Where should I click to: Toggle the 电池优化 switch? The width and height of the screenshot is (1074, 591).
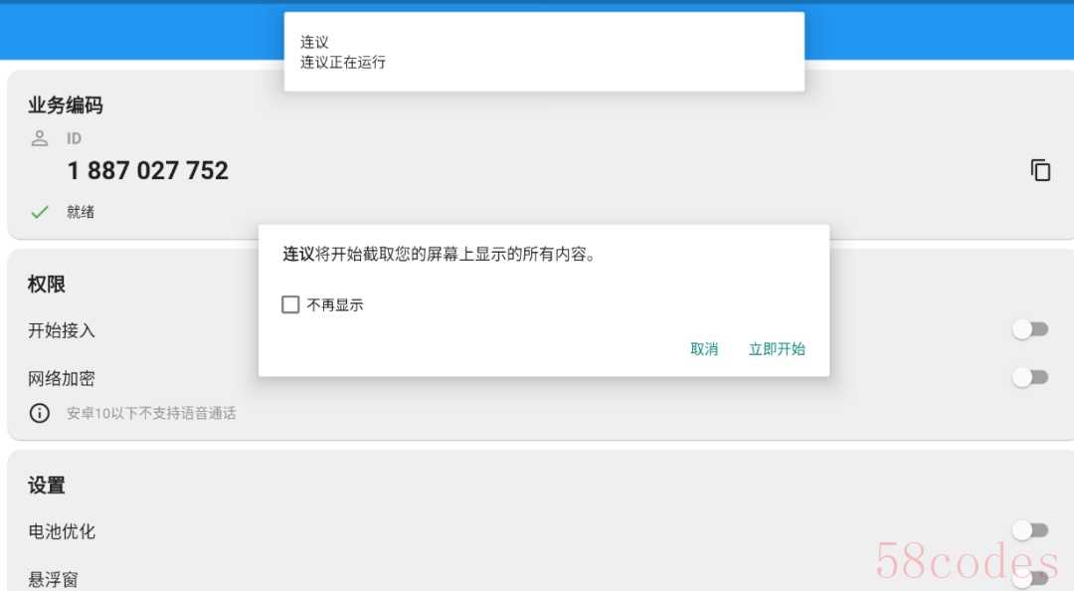[x=1031, y=530]
